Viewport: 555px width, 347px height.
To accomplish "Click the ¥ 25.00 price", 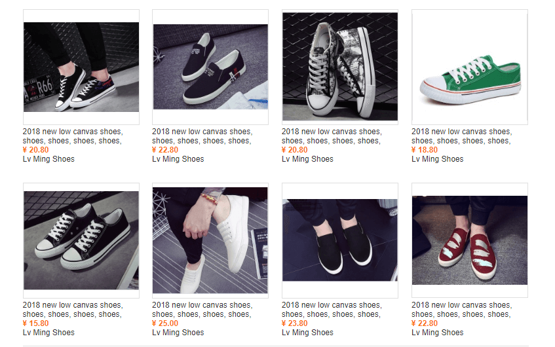I will pyautogui.click(x=165, y=323).
